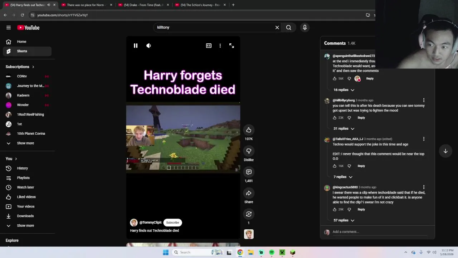Dislike @hillbillycyborg's comment

point(349,118)
